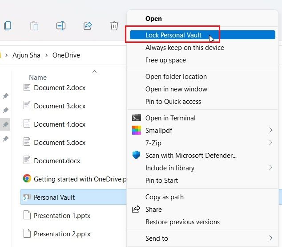Click the Share toolbar icon

click(x=88, y=26)
